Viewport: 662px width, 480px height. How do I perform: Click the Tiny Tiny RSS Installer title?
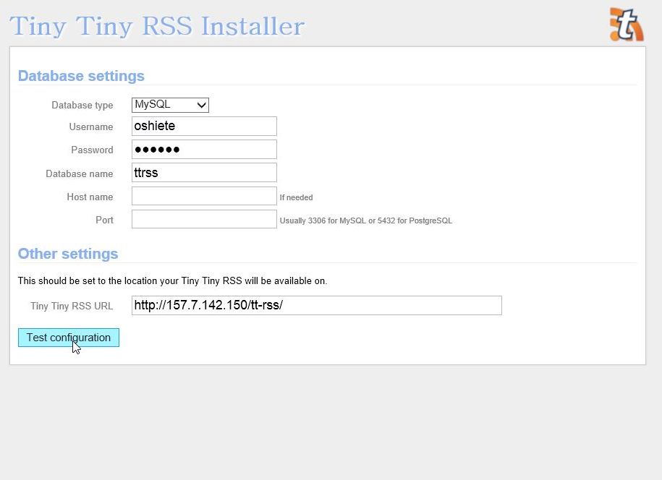click(156, 26)
